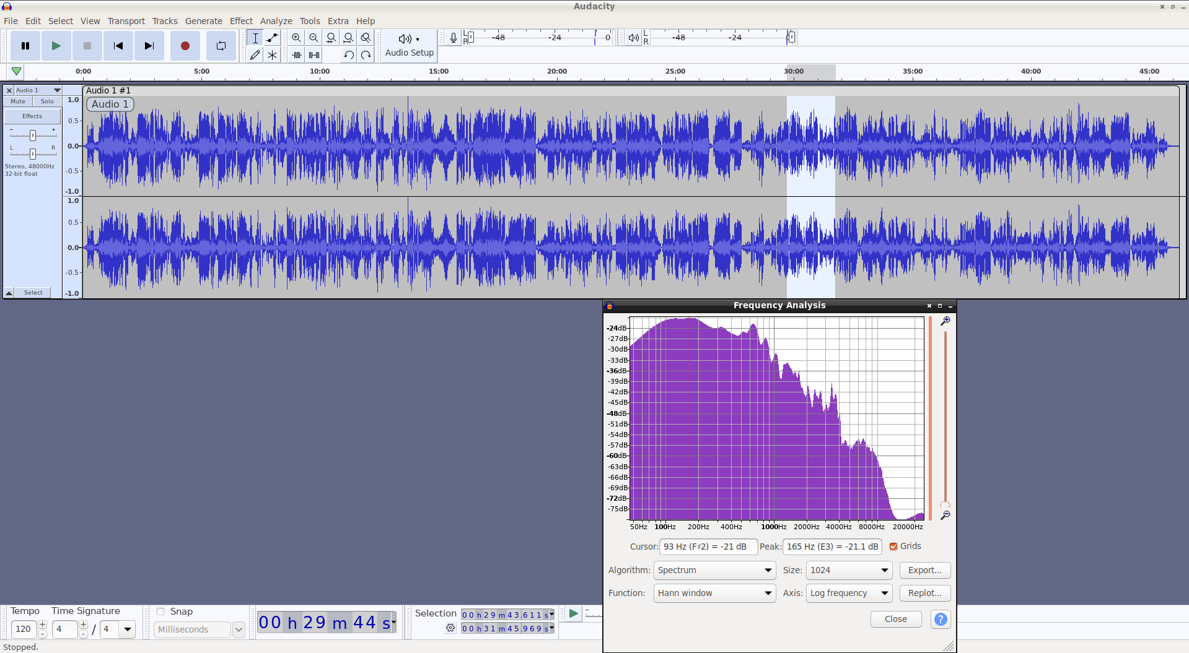Close the Frequency Analysis dialog
The width and height of the screenshot is (1189, 653).
895,619
